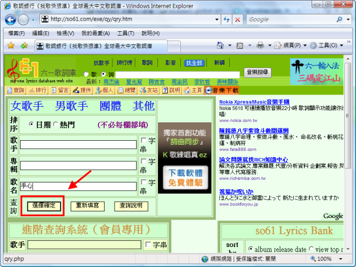
Task: Click the 六一輸入法 banner image
Action: tap(317, 72)
